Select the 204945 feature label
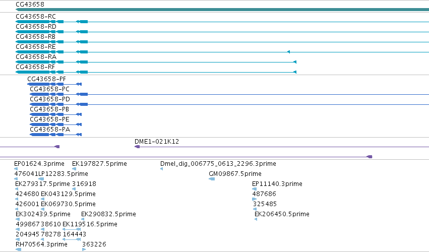The image size is (429, 252). tap(28, 234)
